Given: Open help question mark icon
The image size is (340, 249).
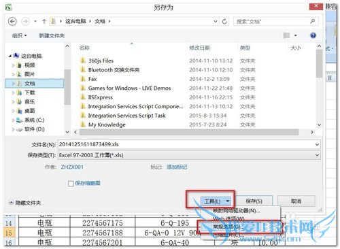Looking at the screenshot, I should (x=313, y=35).
